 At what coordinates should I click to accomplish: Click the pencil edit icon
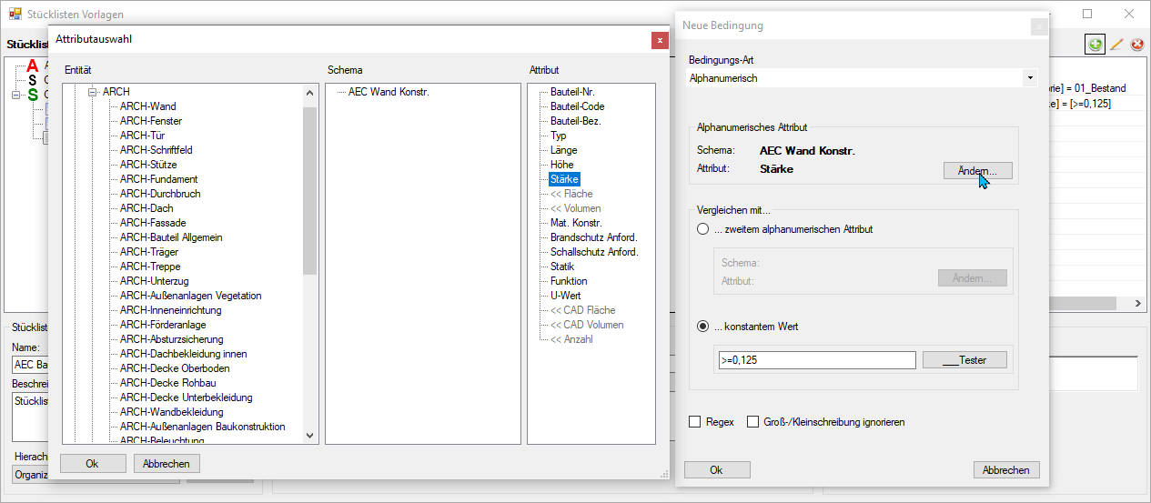[1116, 44]
